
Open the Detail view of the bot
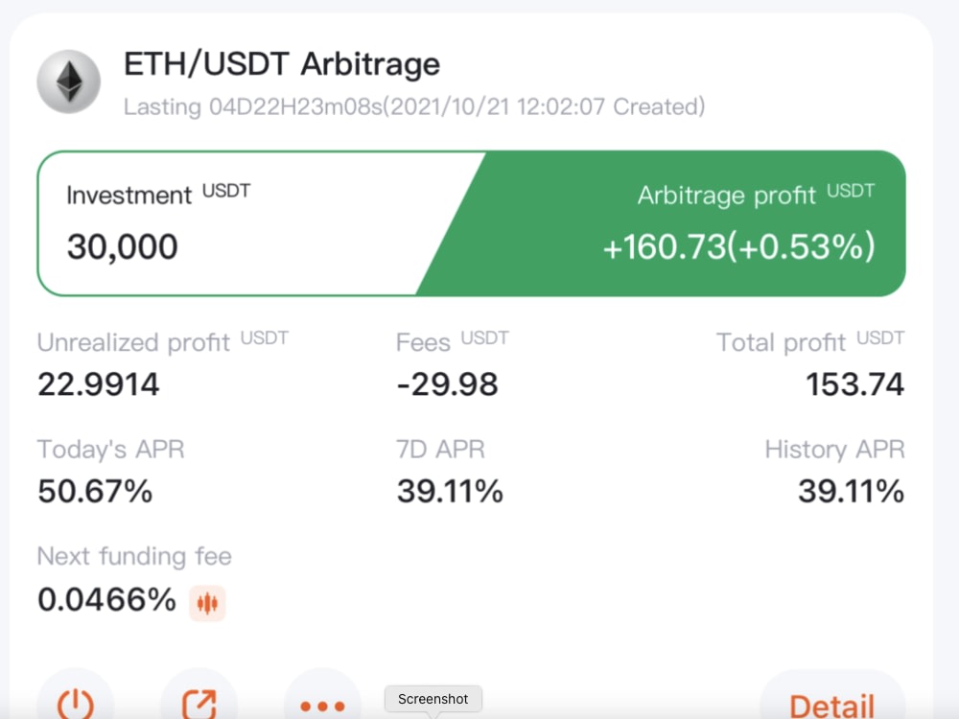click(832, 703)
